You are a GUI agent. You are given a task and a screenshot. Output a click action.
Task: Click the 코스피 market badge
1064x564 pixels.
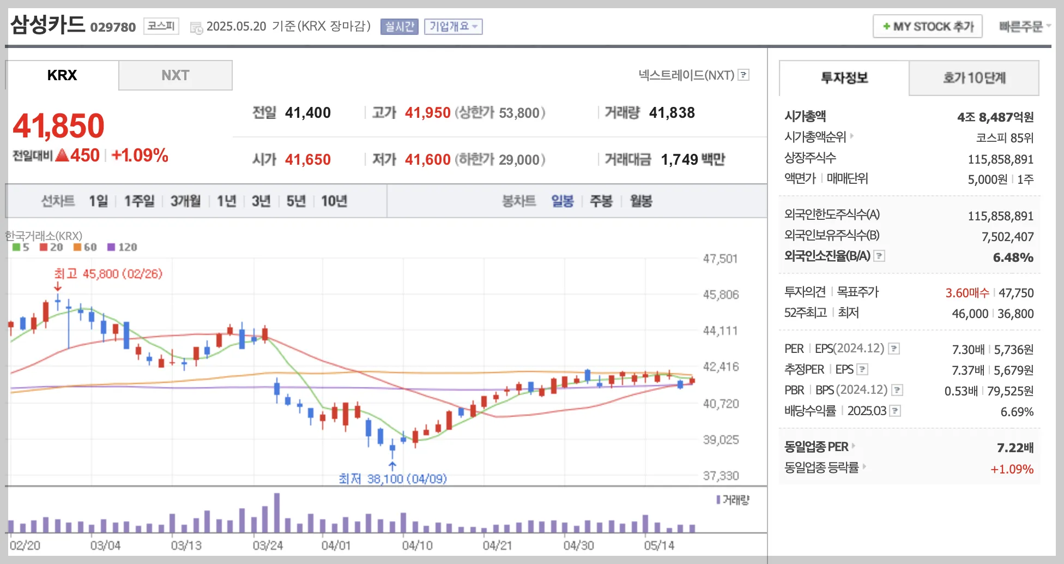click(x=161, y=26)
